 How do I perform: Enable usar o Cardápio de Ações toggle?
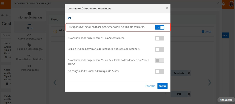pyautogui.click(x=160, y=71)
